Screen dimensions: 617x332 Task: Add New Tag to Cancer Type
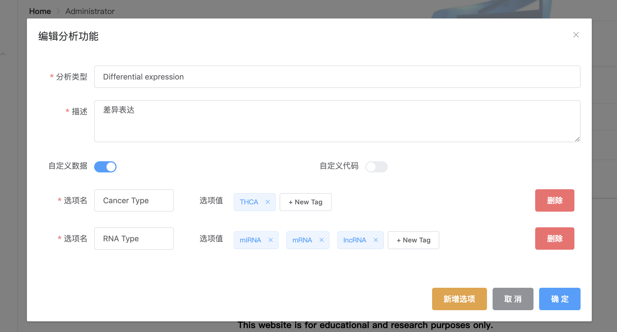point(305,202)
